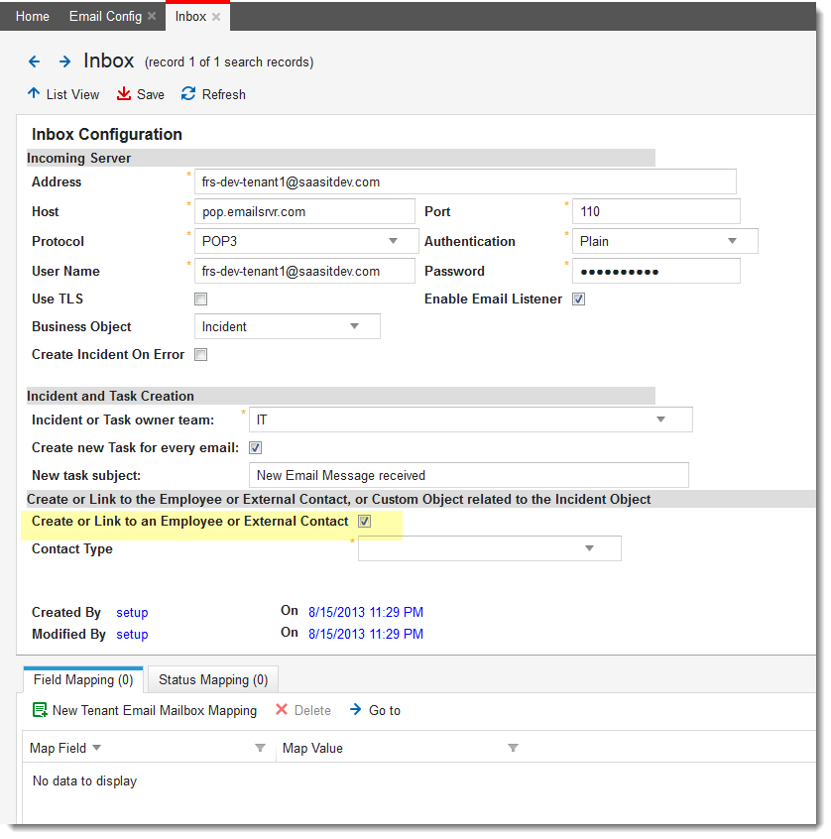The width and height of the screenshot is (831, 839).
Task: Toggle Create or Link to Employee checkbox
Action: 364,522
